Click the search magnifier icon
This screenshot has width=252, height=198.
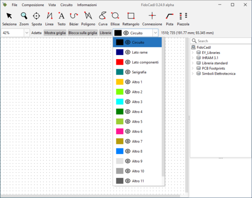[x=194, y=41]
